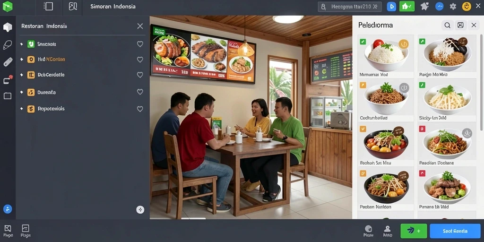Image resolution: width=484 pixels, height=242 pixels.
Task: Expand the Snncents tree item
Action: pos(21,44)
